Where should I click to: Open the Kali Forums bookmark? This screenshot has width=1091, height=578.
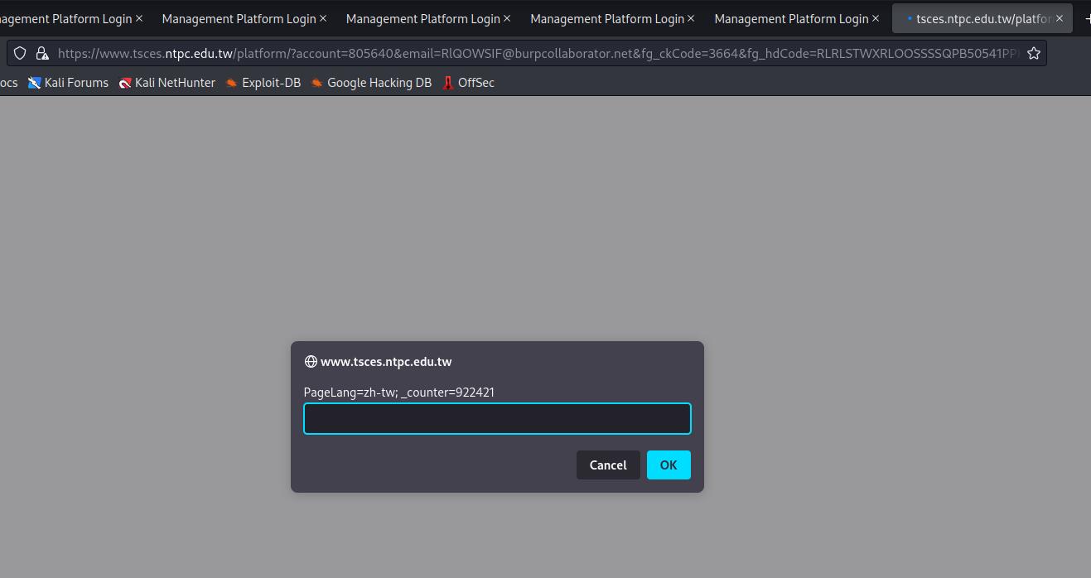click(x=68, y=82)
